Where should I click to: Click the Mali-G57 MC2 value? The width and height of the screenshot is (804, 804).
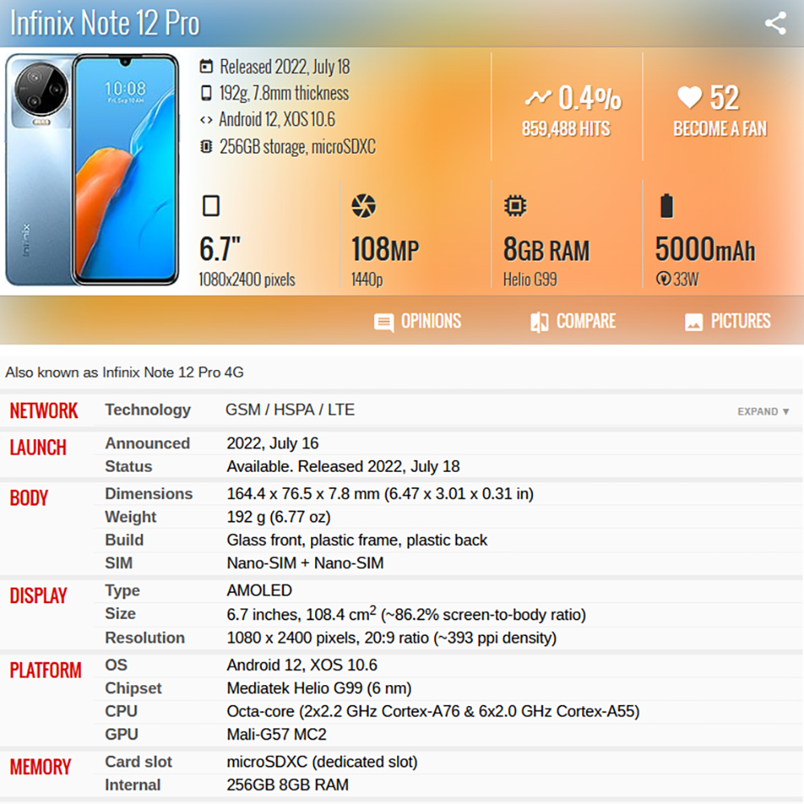pyautogui.click(x=277, y=734)
